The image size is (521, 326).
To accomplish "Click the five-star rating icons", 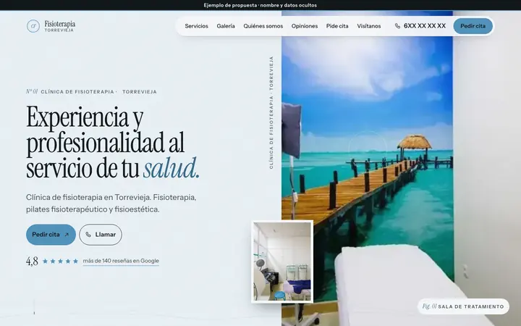I will click(x=61, y=261).
